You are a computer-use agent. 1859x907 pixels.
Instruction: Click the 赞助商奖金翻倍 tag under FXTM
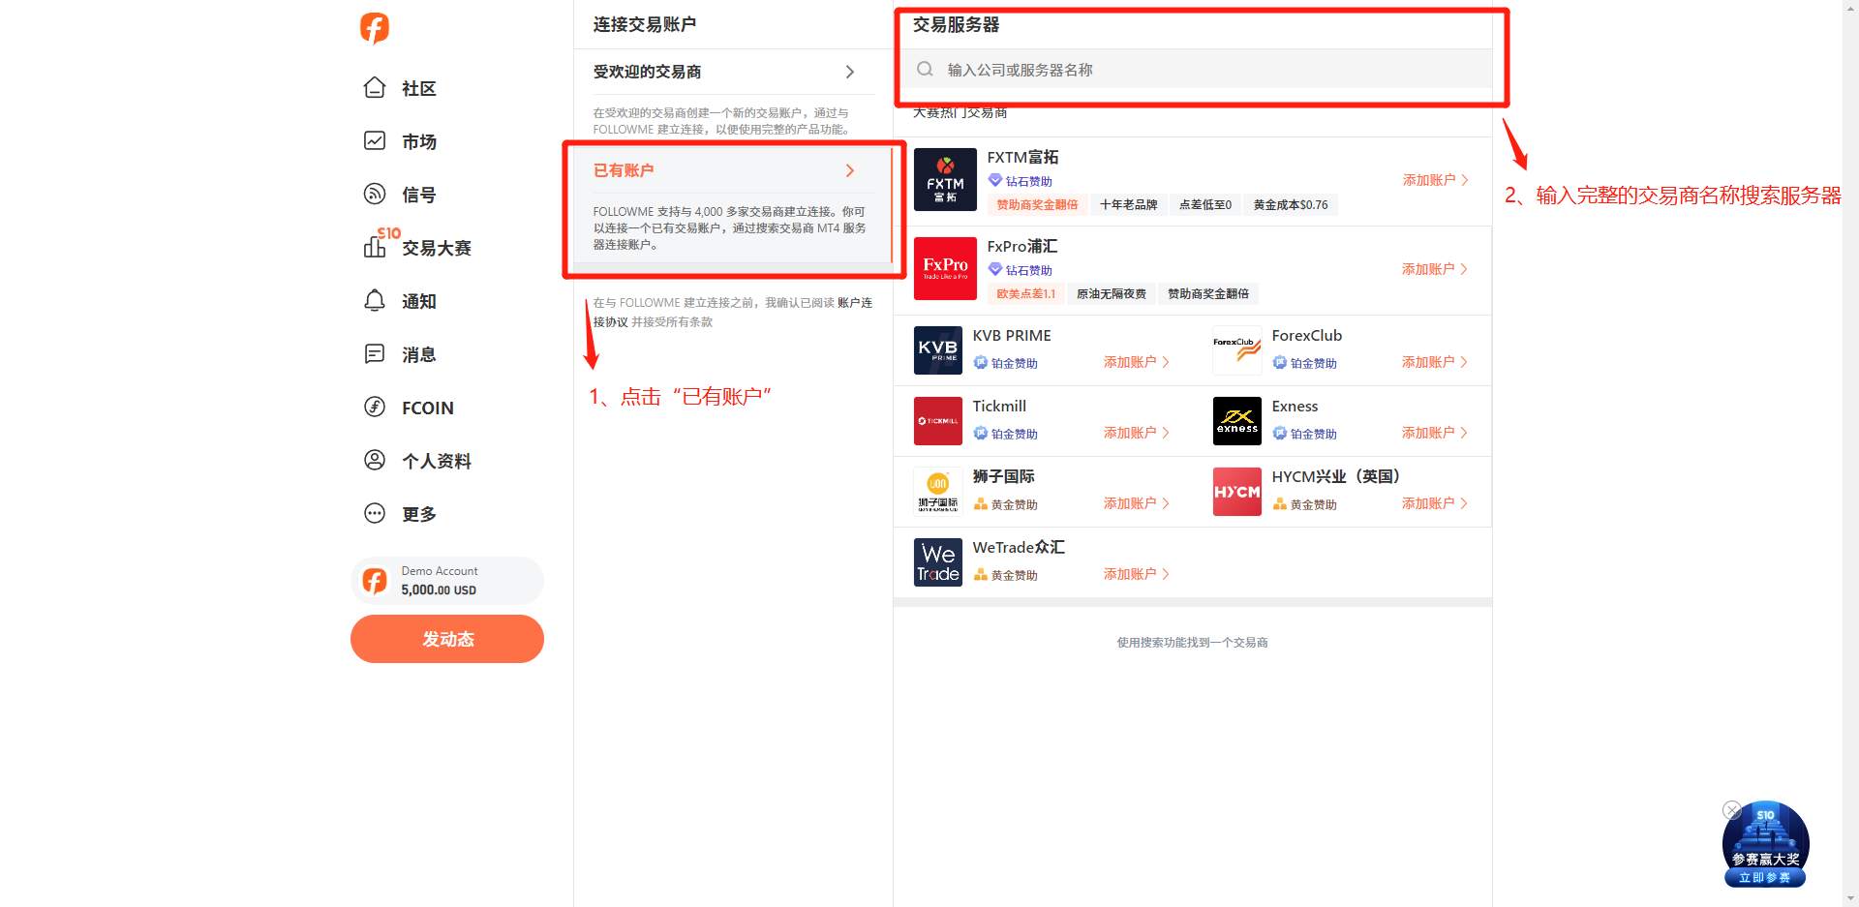tap(1037, 205)
